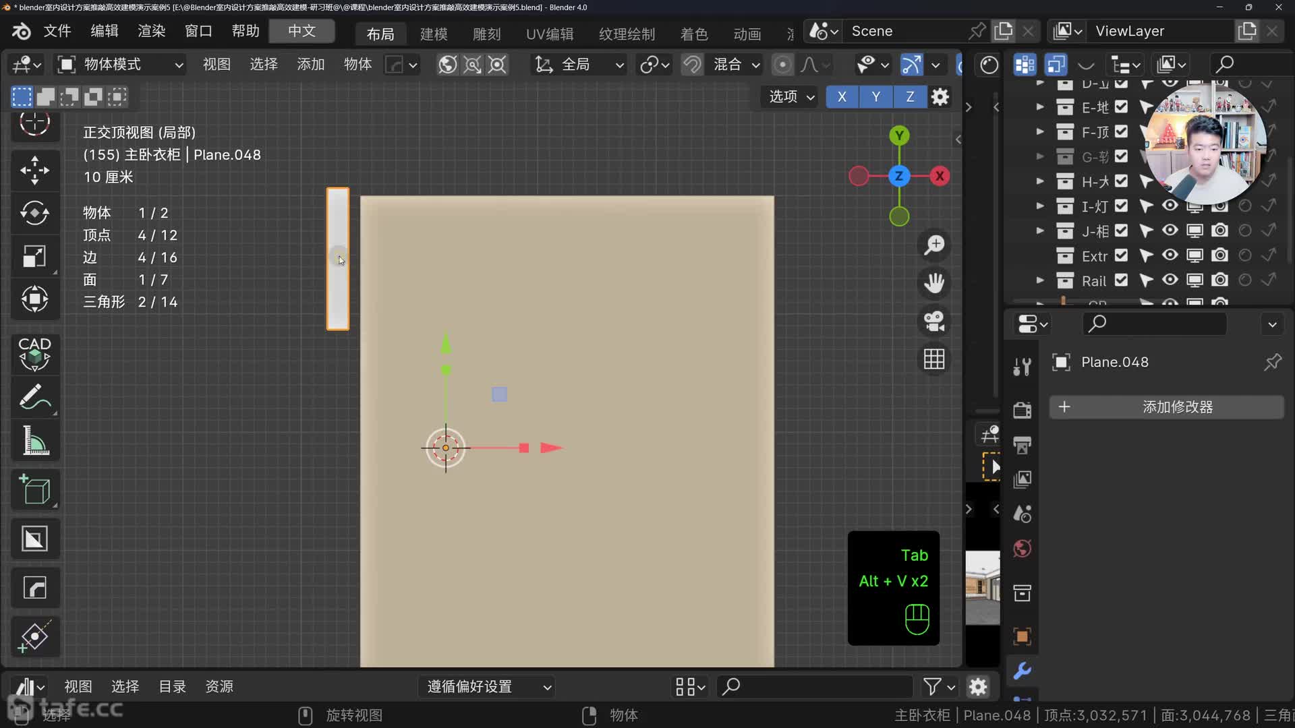The image size is (1295, 728).
Task: Activate the Annotate pencil tool
Action: tap(34, 397)
